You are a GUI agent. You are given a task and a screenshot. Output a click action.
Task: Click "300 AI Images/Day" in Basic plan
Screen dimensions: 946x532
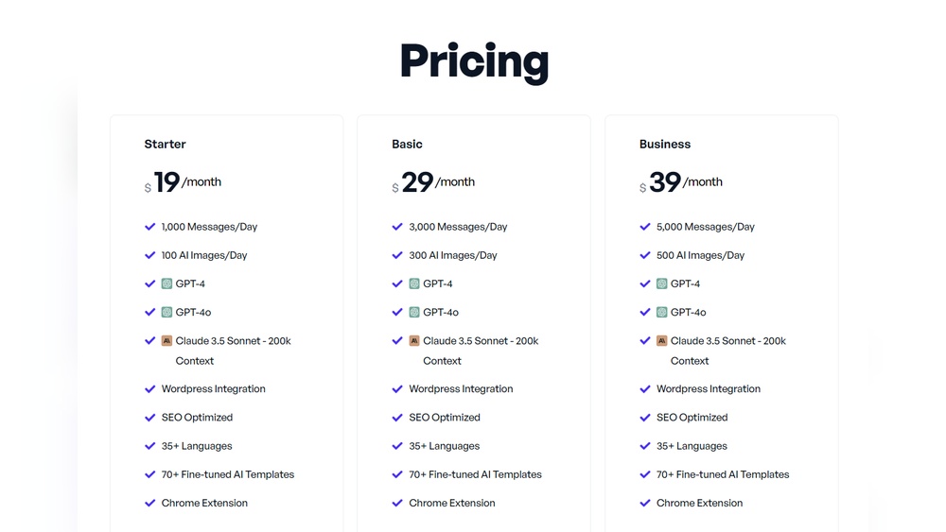[x=453, y=255]
